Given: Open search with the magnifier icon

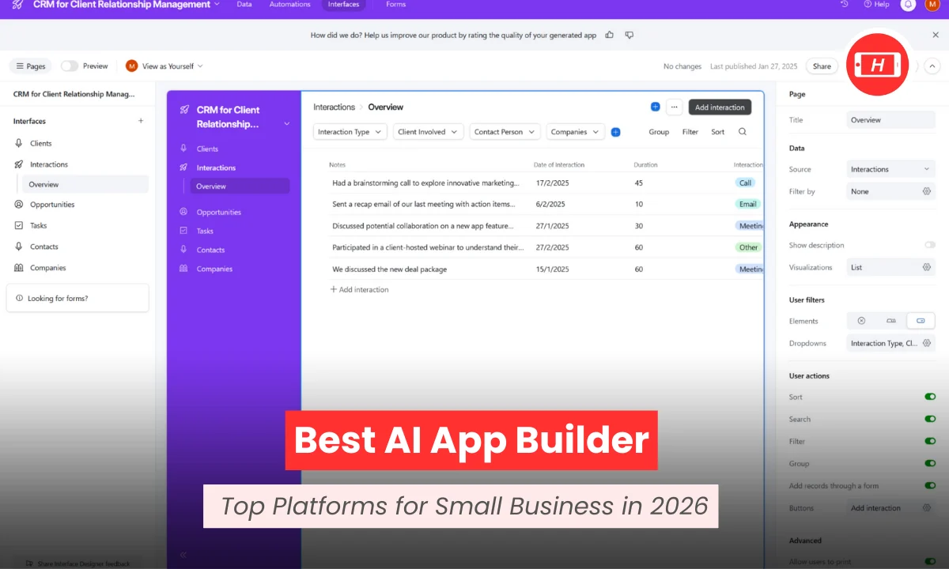Looking at the screenshot, I should 742,132.
